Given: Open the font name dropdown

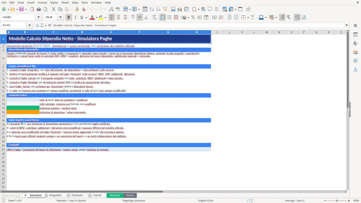Looking at the screenshot, I should coord(38,17).
